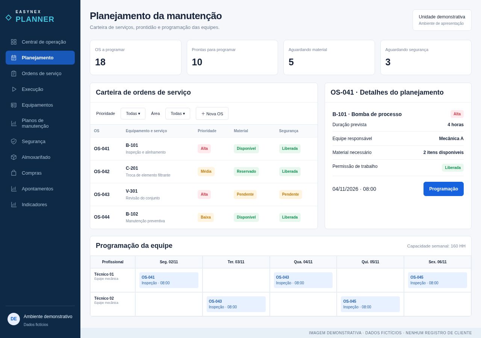Open the Prioridade filter dropdown
This screenshot has height=338, width=481.
[x=133, y=114]
